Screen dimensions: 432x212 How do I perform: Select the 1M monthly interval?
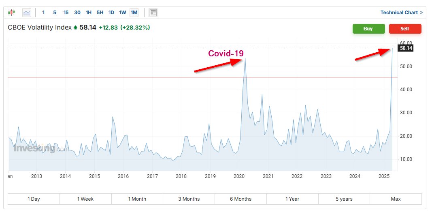[134, 13]
